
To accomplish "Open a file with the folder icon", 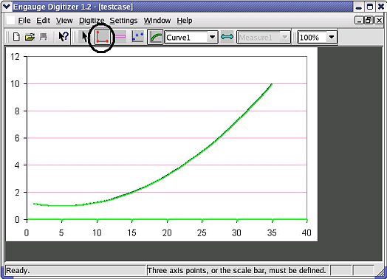I will (x=30, y=37).
